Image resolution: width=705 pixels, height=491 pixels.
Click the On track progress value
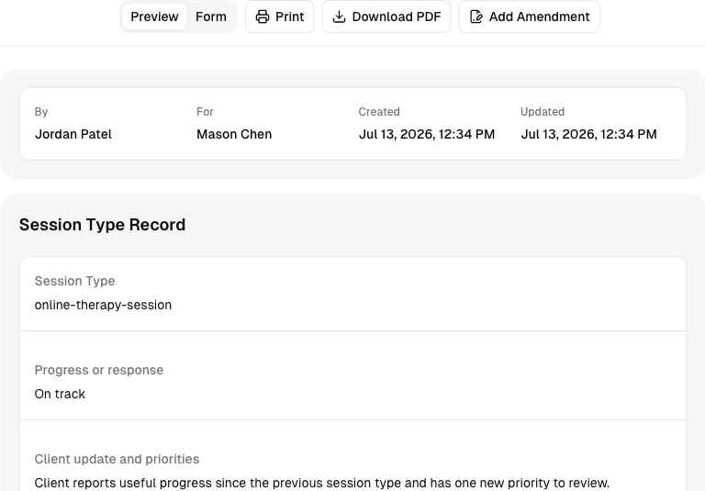coord(60,394)
